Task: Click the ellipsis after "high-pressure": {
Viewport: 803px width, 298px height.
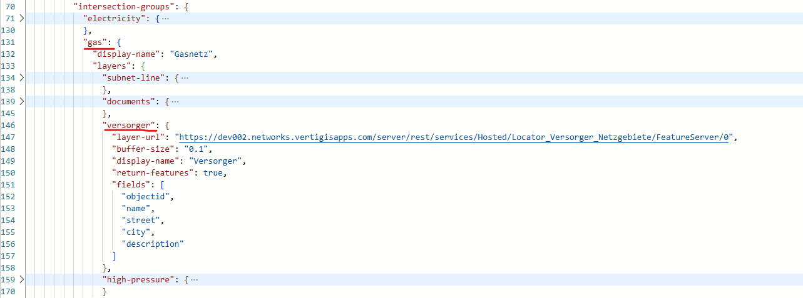Action: coord(194,280)
